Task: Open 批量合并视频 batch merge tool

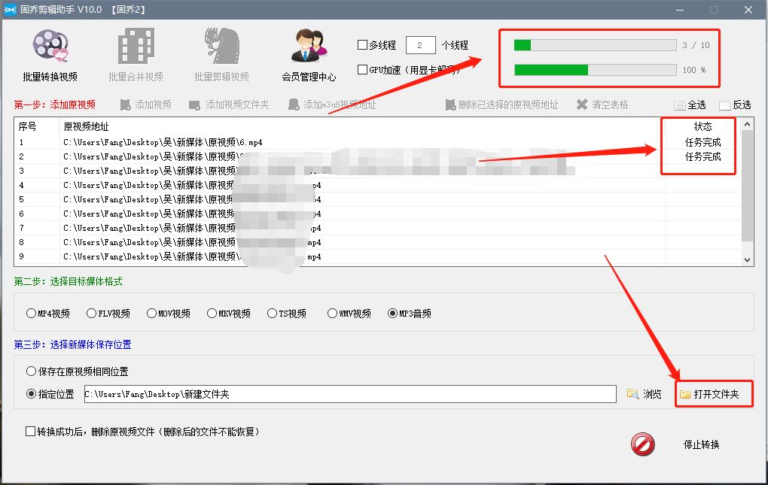Action: point(136,55)
